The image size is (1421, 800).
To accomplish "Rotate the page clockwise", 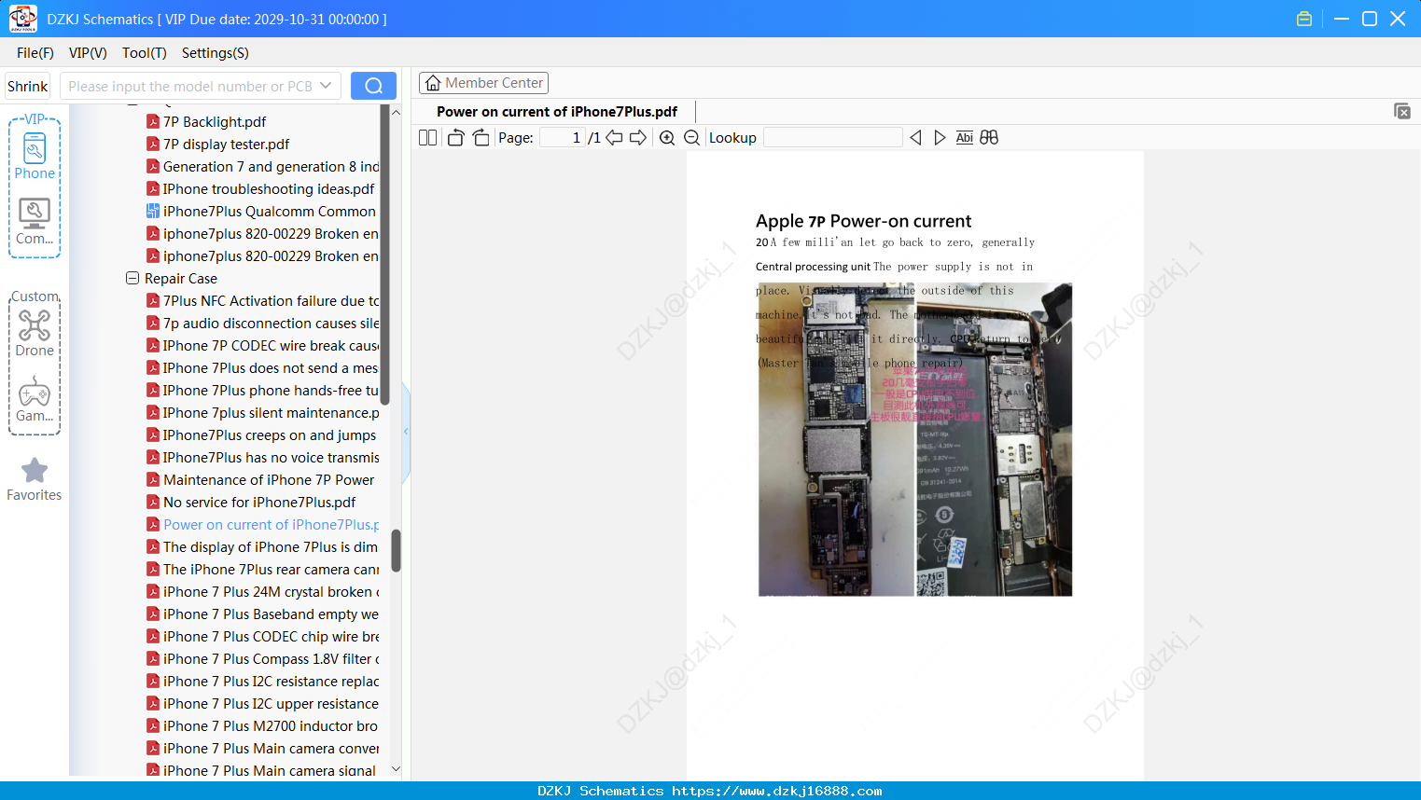I will pyautogui.click(x=481, y=138).
